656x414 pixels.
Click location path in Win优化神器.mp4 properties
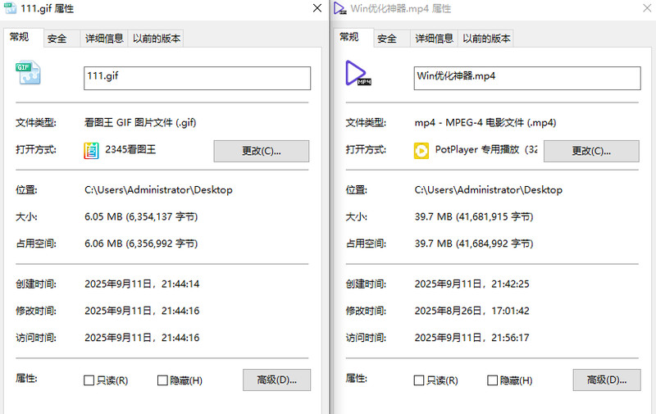pyautogui.click(x=489, y=190)
